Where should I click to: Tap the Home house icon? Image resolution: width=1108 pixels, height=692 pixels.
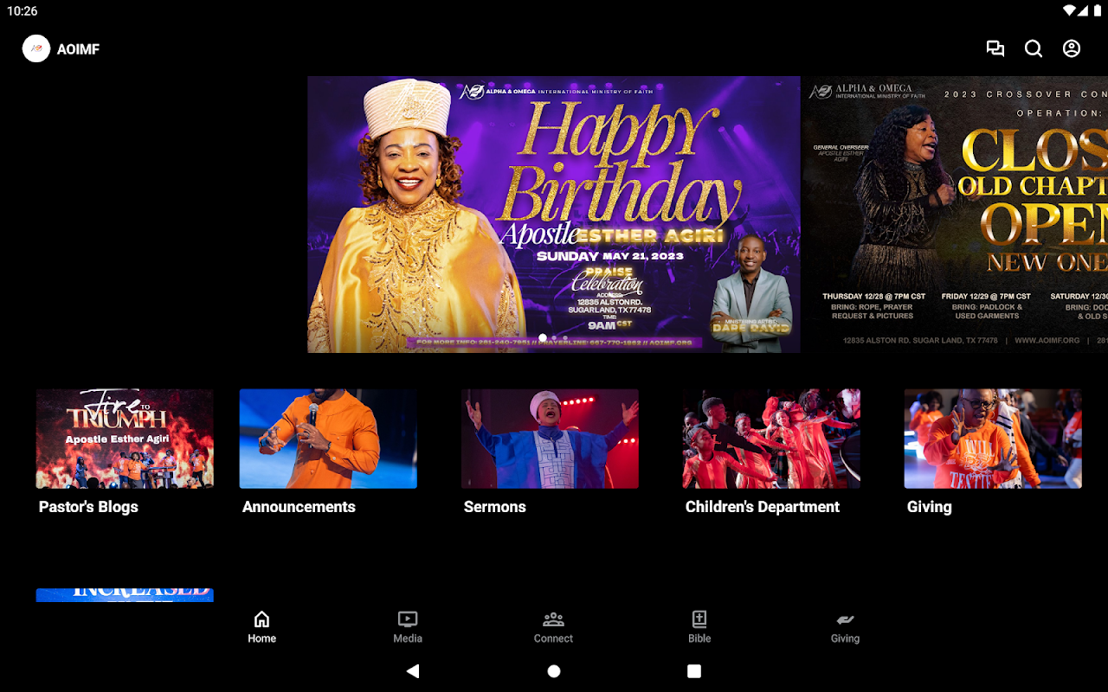(x=261, y=619)
